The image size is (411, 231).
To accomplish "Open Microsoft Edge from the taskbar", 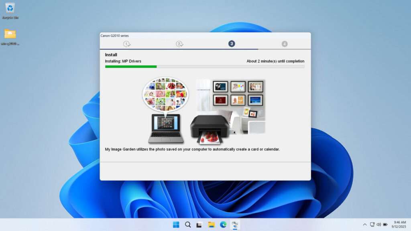I will point(223,225).
